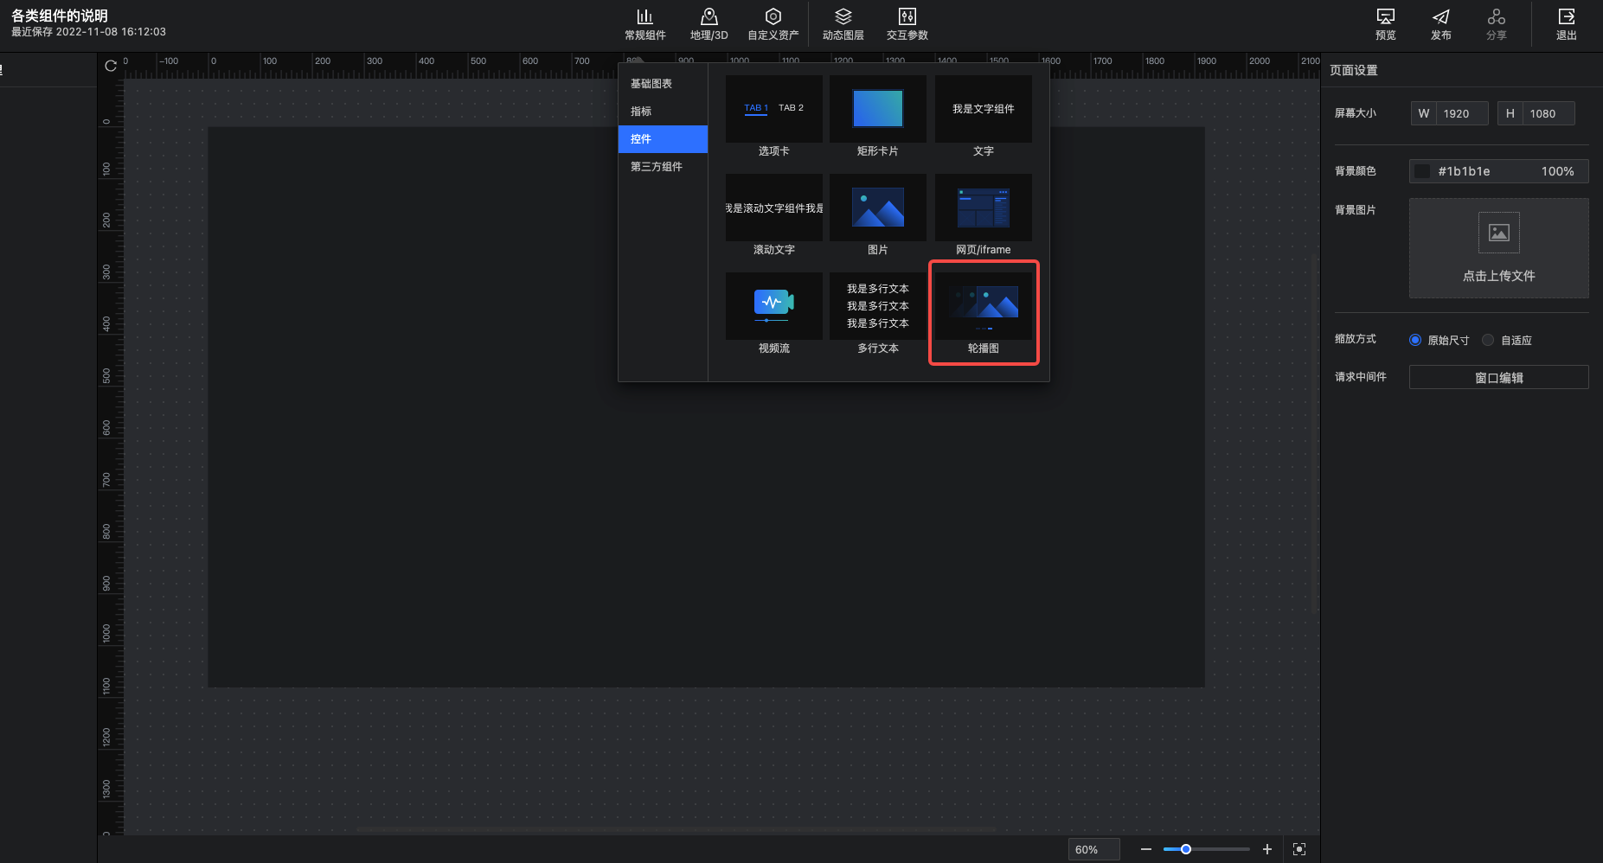Open the 动态图层 layers panel
The image size is (1603, 863).
(843, 23)
